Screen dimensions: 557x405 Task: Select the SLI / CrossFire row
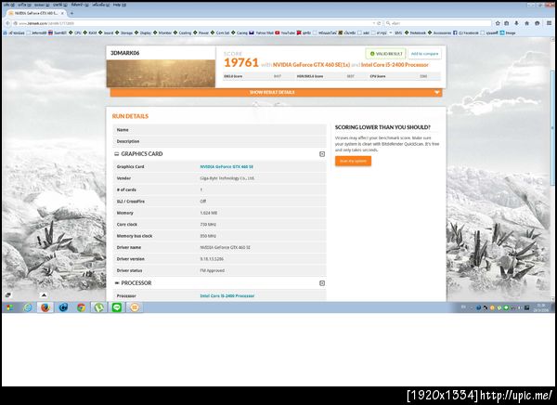click(219, 202)
